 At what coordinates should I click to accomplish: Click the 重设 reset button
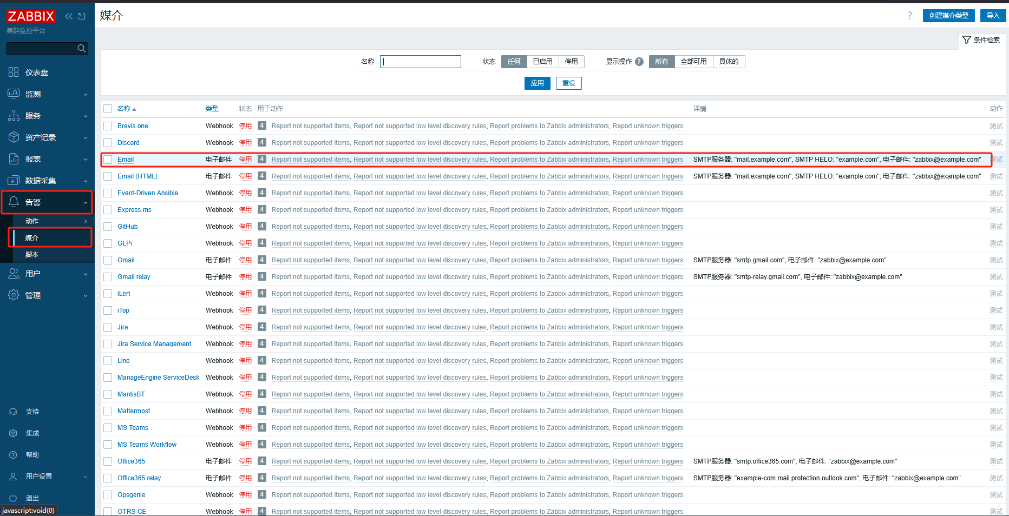point(568,83)
